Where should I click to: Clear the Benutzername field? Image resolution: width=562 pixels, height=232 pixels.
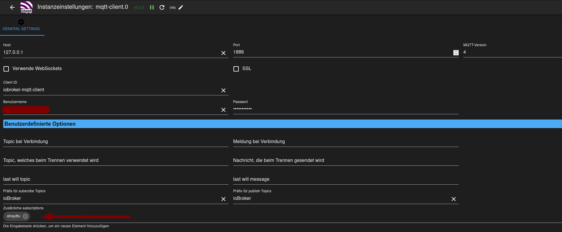[x=223, y=110]
